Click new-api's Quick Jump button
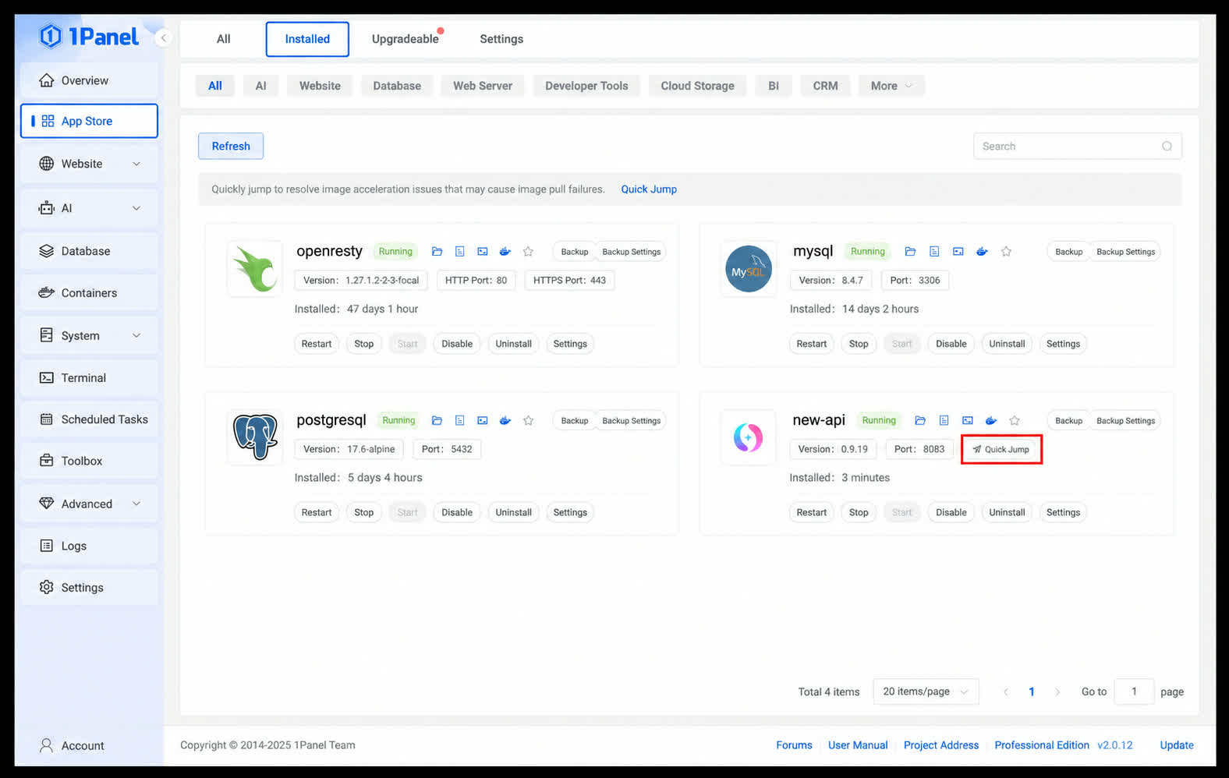1229x778 pixels. (1001, 450)
